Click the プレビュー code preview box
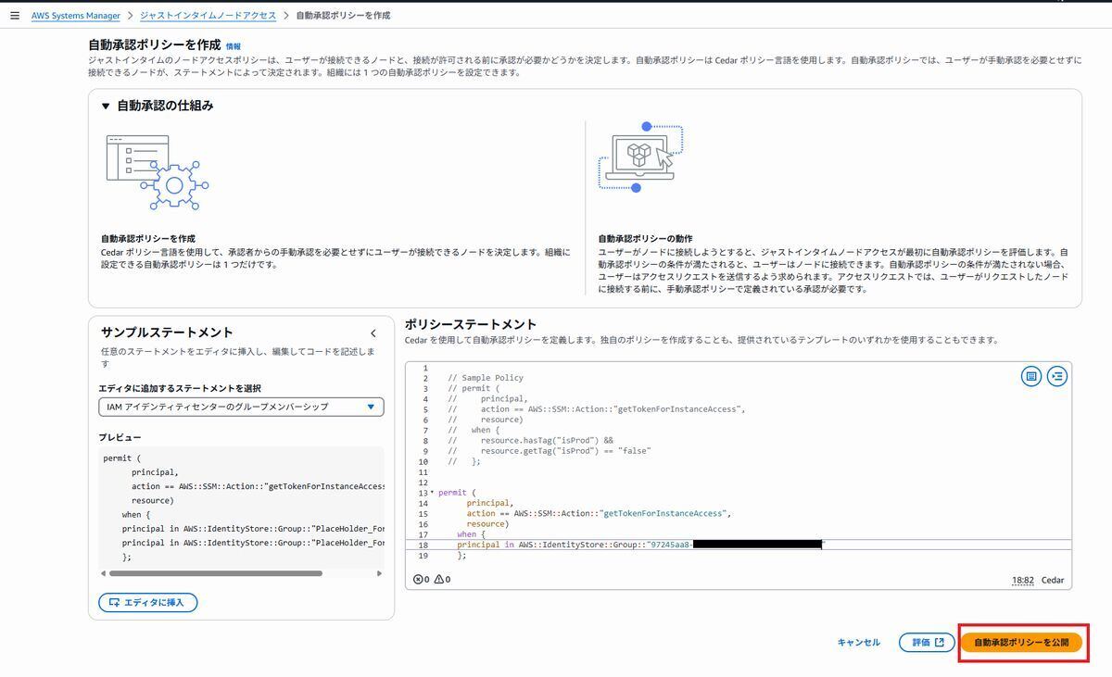The image size is (1112, 677). click(x=241, y=513)
